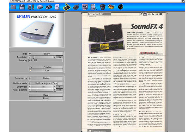
Task: Open the OCR text recognition page icon
Action: point(94,7)
